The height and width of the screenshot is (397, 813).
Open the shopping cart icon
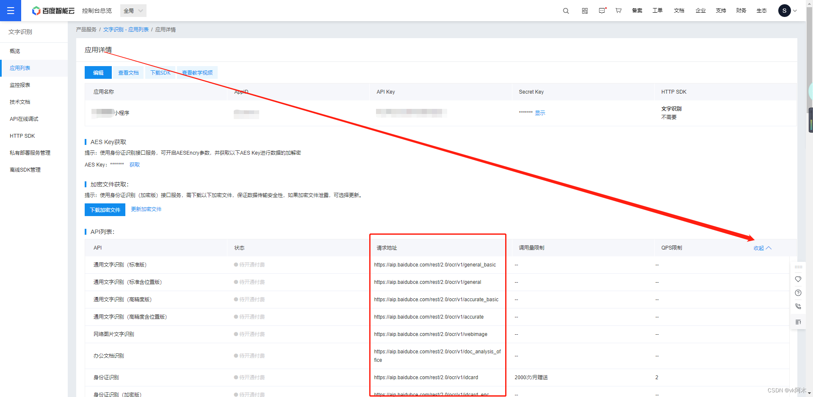coord(619,11)
